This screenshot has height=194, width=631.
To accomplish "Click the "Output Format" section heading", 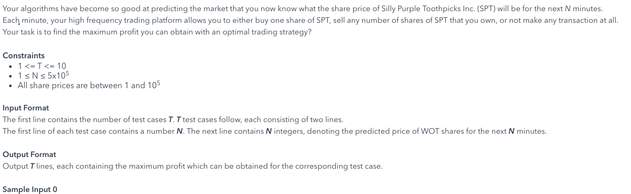I will pos(29,154).
